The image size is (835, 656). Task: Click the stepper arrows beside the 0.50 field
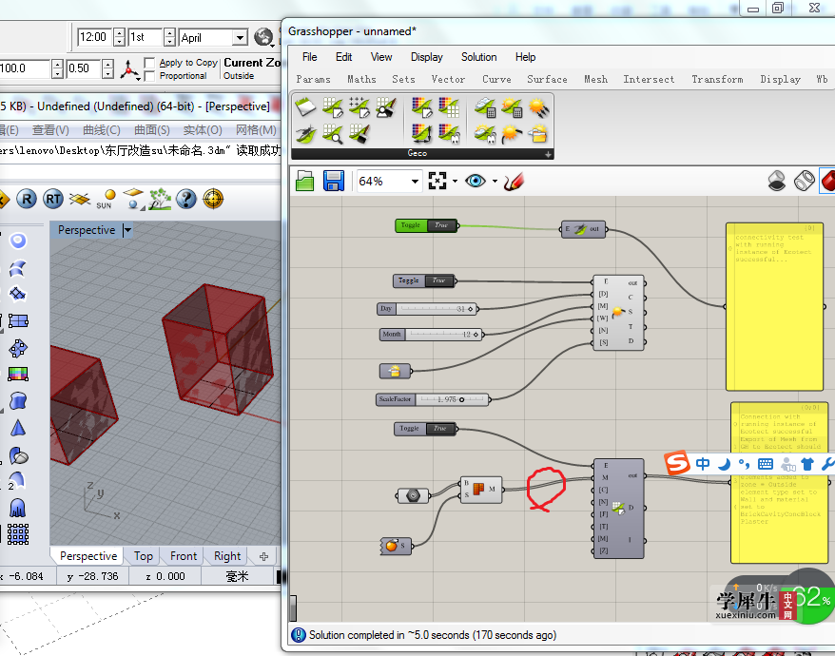[x=108, y=68]
